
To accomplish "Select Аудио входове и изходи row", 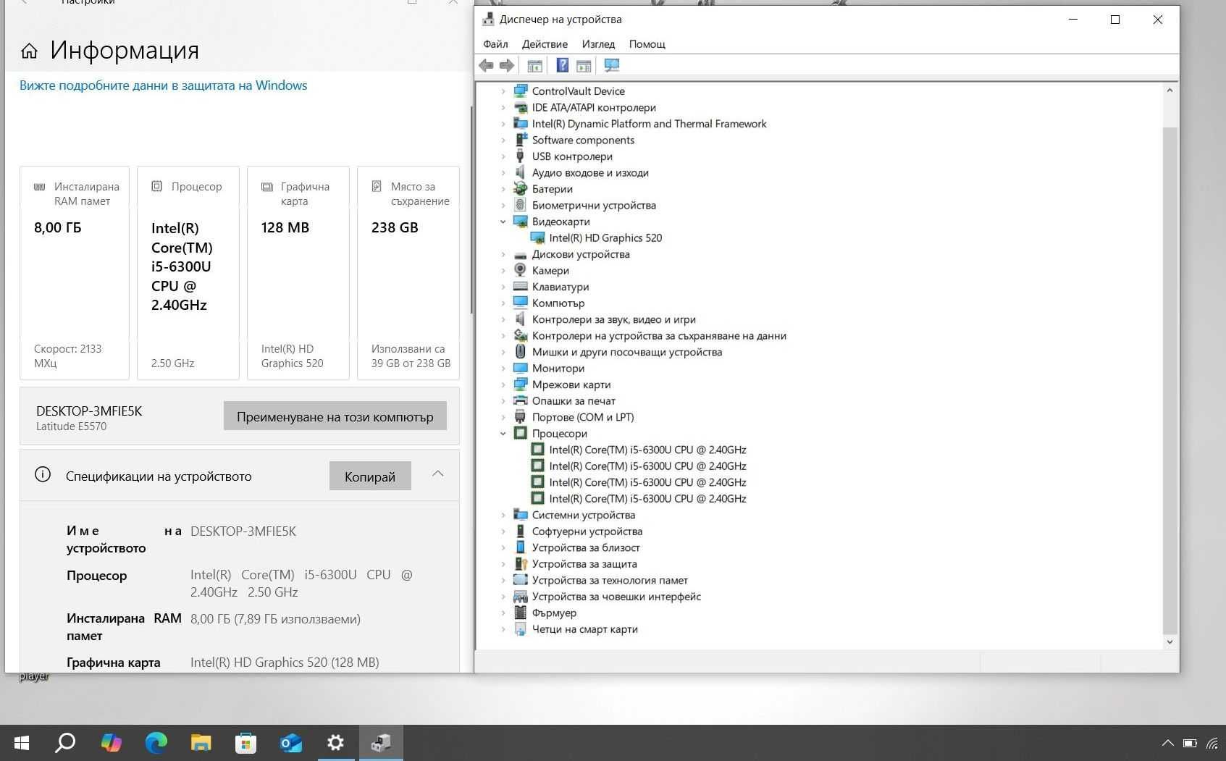I will tap(590, 172).
